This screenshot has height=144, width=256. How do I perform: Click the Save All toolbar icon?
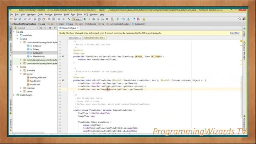pyautogui.click(x=16, y=19)
